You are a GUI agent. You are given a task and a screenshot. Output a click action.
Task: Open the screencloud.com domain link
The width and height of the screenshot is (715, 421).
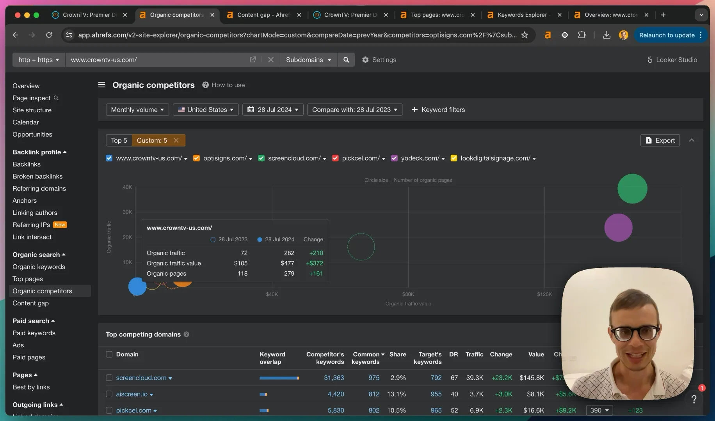[141, 378]
